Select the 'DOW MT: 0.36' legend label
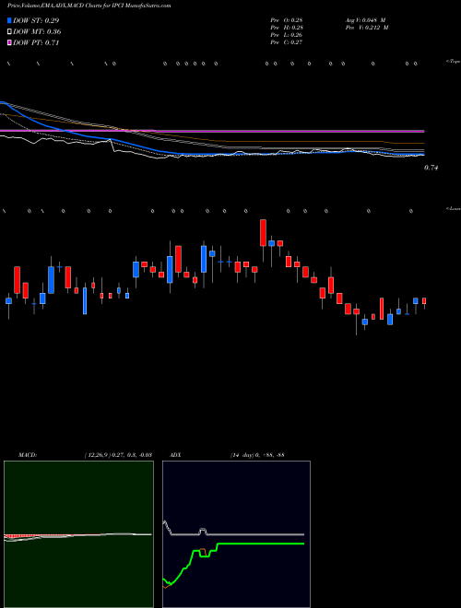The image size is (461, 608). pos(37,32)
